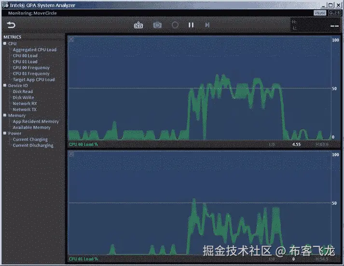Screen dimensions: 344x266
Task: Click the CPU 01 Load % graph label
Action: tap(83, 259)
